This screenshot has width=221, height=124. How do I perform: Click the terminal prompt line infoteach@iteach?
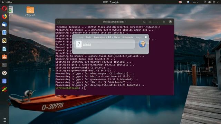pos(71,88)
